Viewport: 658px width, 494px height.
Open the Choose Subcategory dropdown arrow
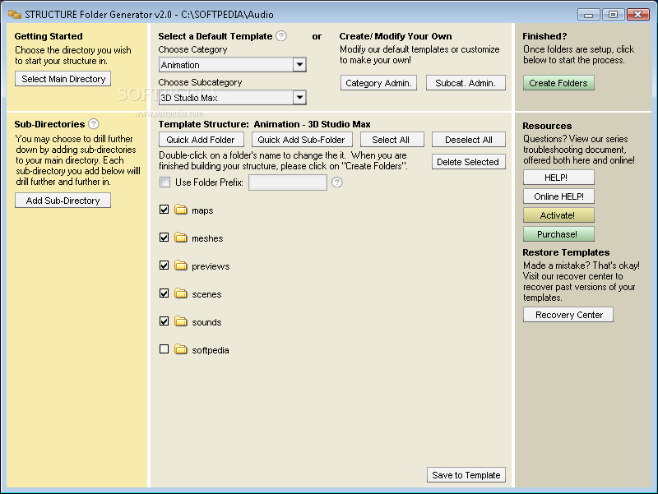tap(299, 98)
